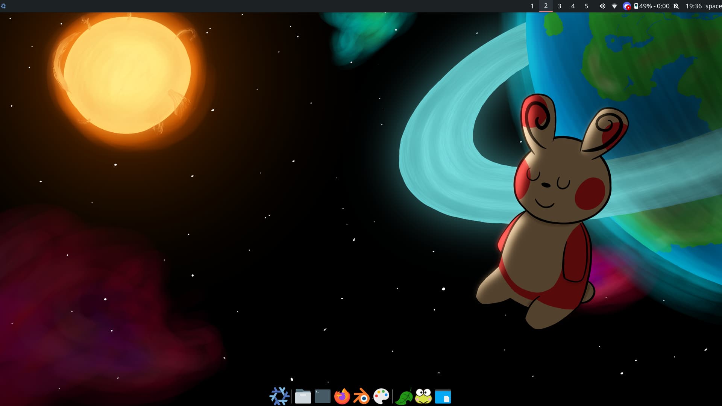
Task: Switch to workspace 5
Action: (586, 6)
